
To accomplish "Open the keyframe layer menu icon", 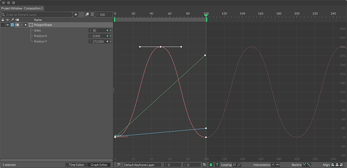I will [x=119, y=165].
